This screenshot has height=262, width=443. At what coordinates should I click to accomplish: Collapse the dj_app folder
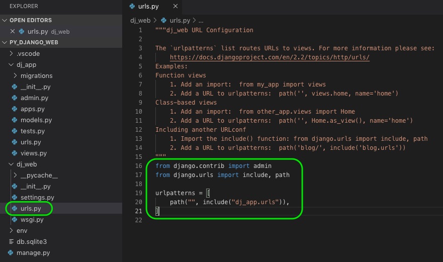[x=11, y=64]
